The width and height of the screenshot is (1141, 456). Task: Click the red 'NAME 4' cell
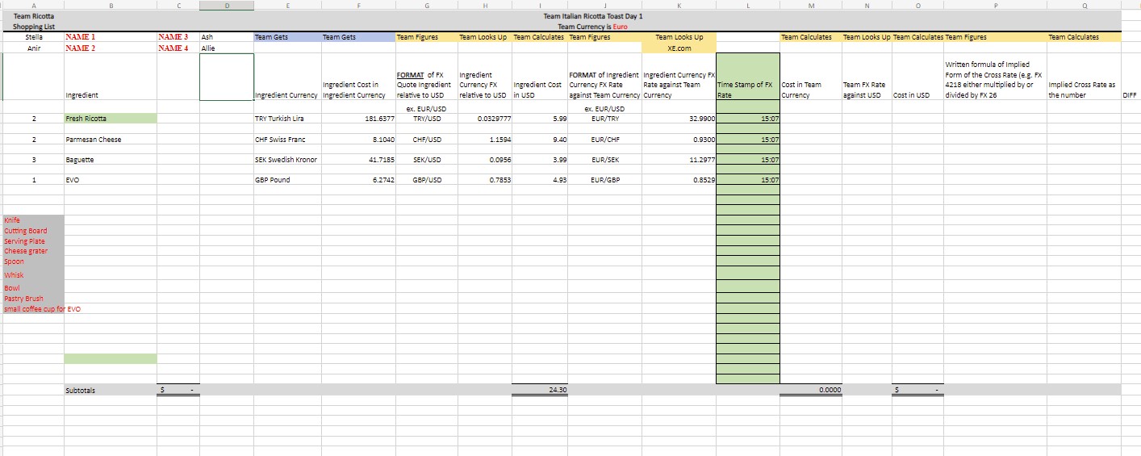pyautogui.click(x=178, y=48)
